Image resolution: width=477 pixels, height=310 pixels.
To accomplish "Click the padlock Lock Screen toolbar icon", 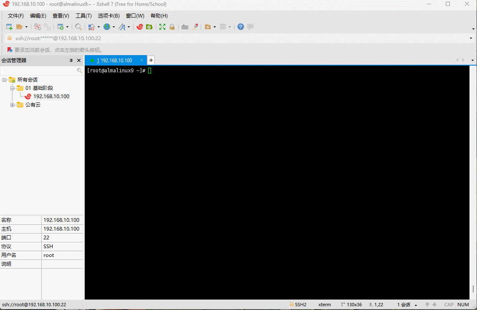I will point(172,27).
